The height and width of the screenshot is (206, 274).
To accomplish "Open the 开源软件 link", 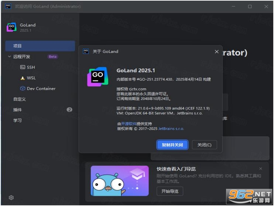I will 129,124.
